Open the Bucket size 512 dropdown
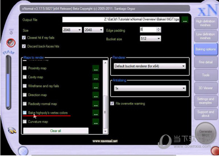The image size is (219, 156). point(150,39)
